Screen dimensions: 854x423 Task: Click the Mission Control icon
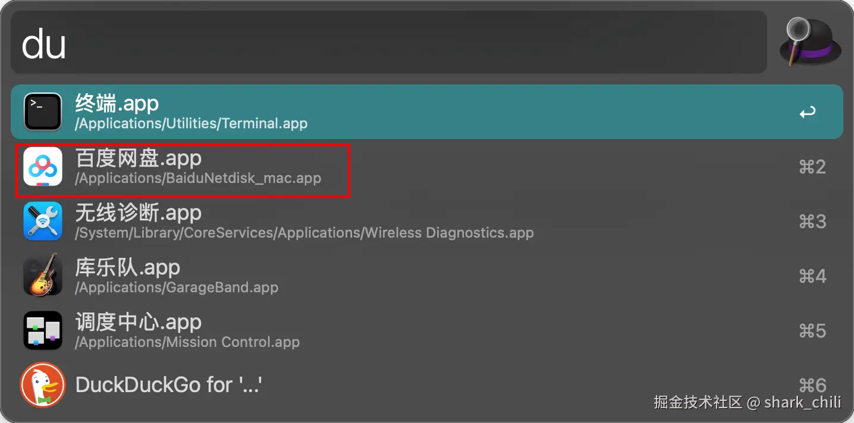(43, 330)
